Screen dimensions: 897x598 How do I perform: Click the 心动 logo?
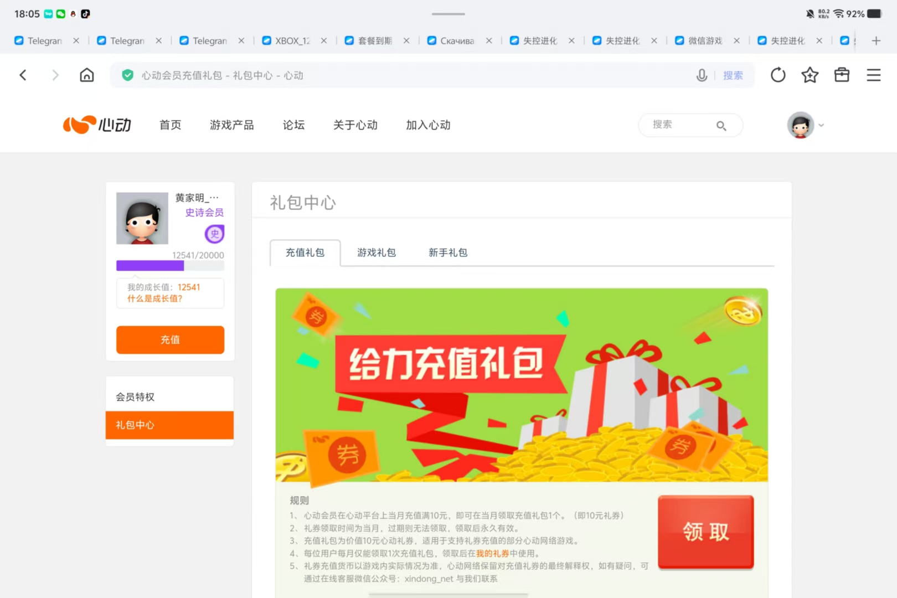coord(97,125)
